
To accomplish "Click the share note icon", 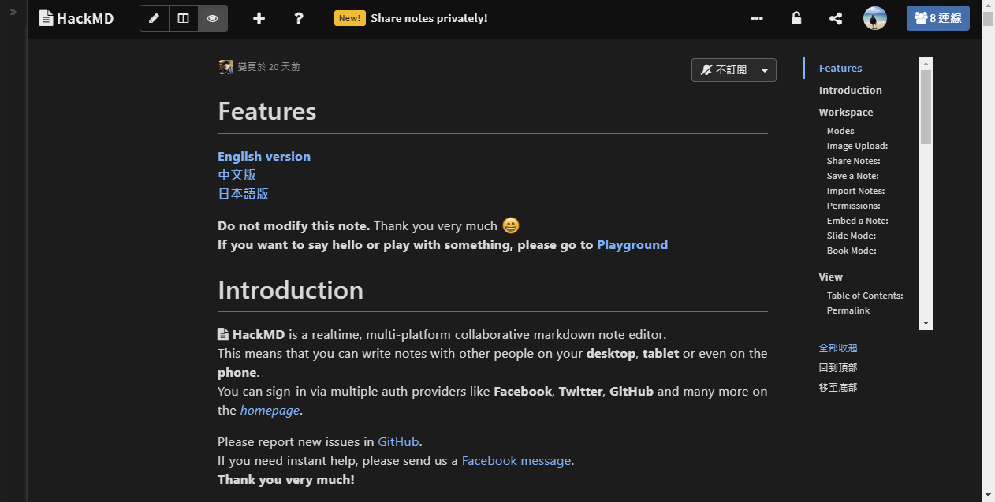I will (836, 18).
